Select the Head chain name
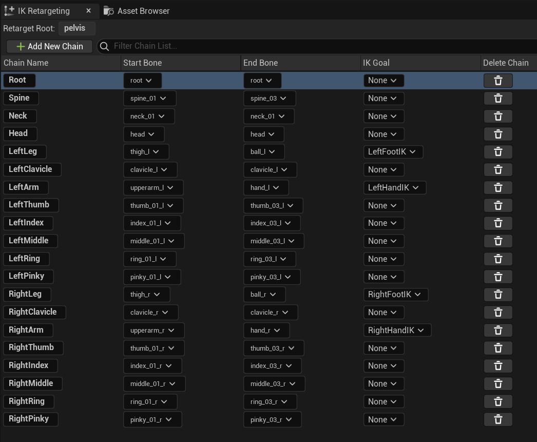This screenshot has width=537, height=442. tap(20, 133)
